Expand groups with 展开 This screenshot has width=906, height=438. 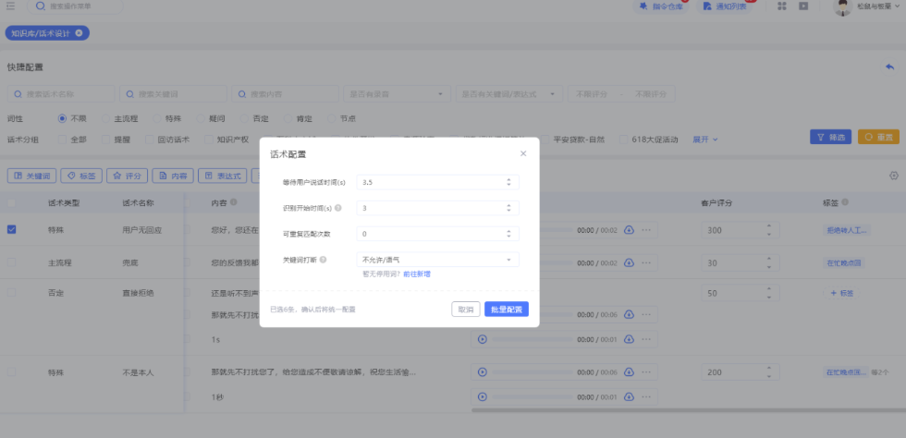704,140
